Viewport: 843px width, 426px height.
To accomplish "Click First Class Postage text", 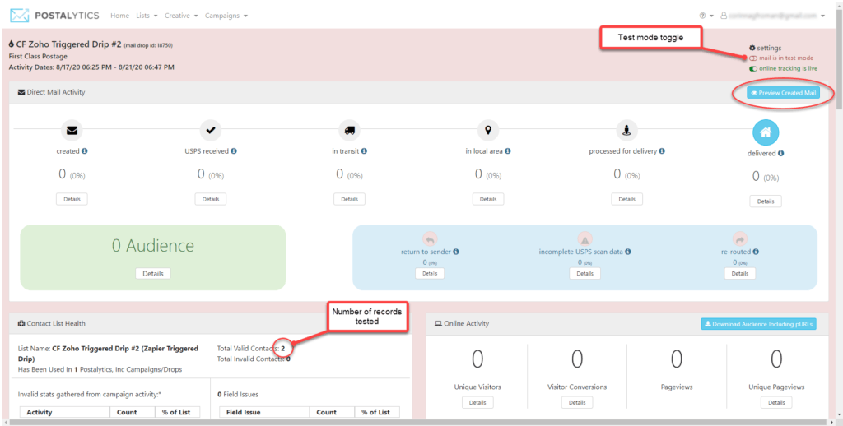I will (x=38, y=56).
